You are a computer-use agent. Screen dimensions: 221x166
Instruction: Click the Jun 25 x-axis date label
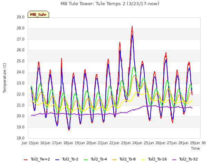[143, 143]
